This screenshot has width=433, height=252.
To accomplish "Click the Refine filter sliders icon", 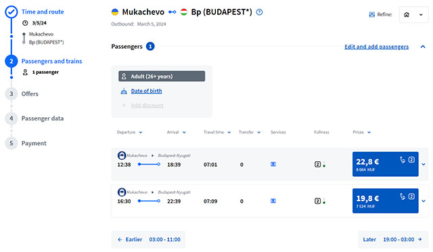I will [x=372, y=14].
